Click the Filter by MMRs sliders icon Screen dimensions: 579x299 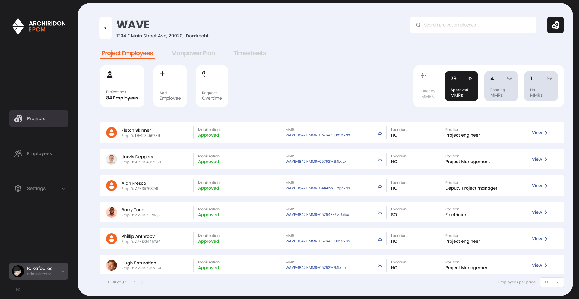click(424, 75)
